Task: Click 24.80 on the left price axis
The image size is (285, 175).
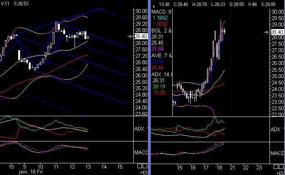Action: click(142, 95)
